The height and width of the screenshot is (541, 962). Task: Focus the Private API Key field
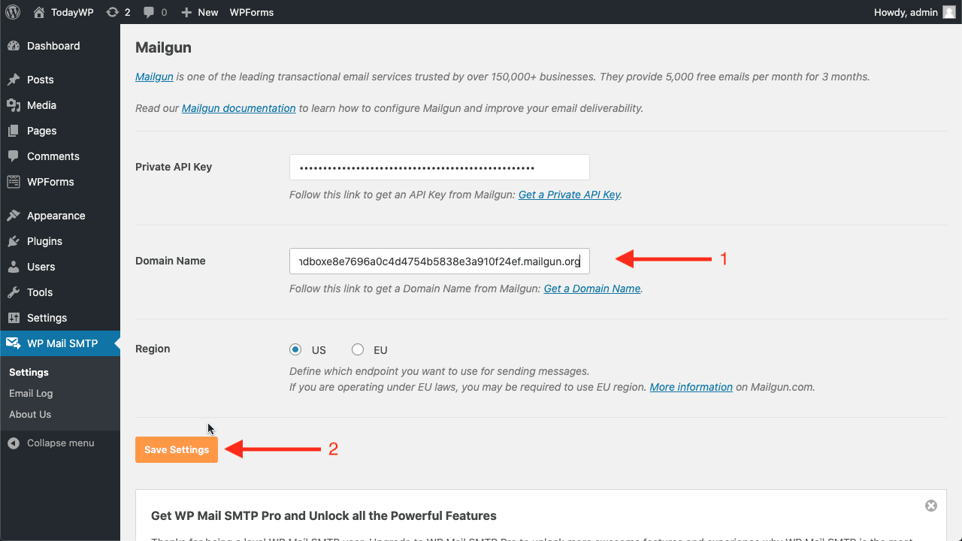440,167
